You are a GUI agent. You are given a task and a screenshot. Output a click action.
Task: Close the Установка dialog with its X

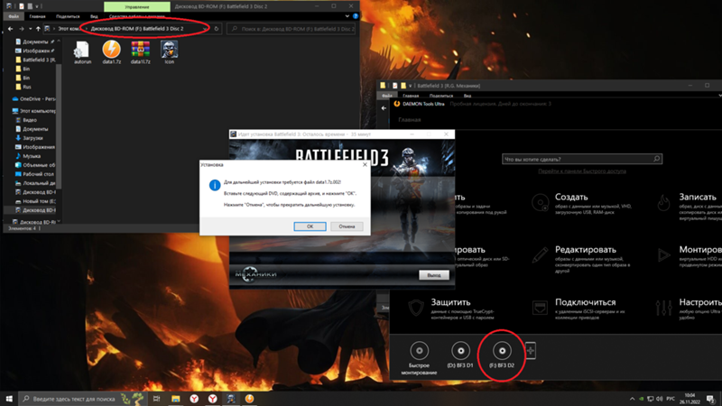365,165
